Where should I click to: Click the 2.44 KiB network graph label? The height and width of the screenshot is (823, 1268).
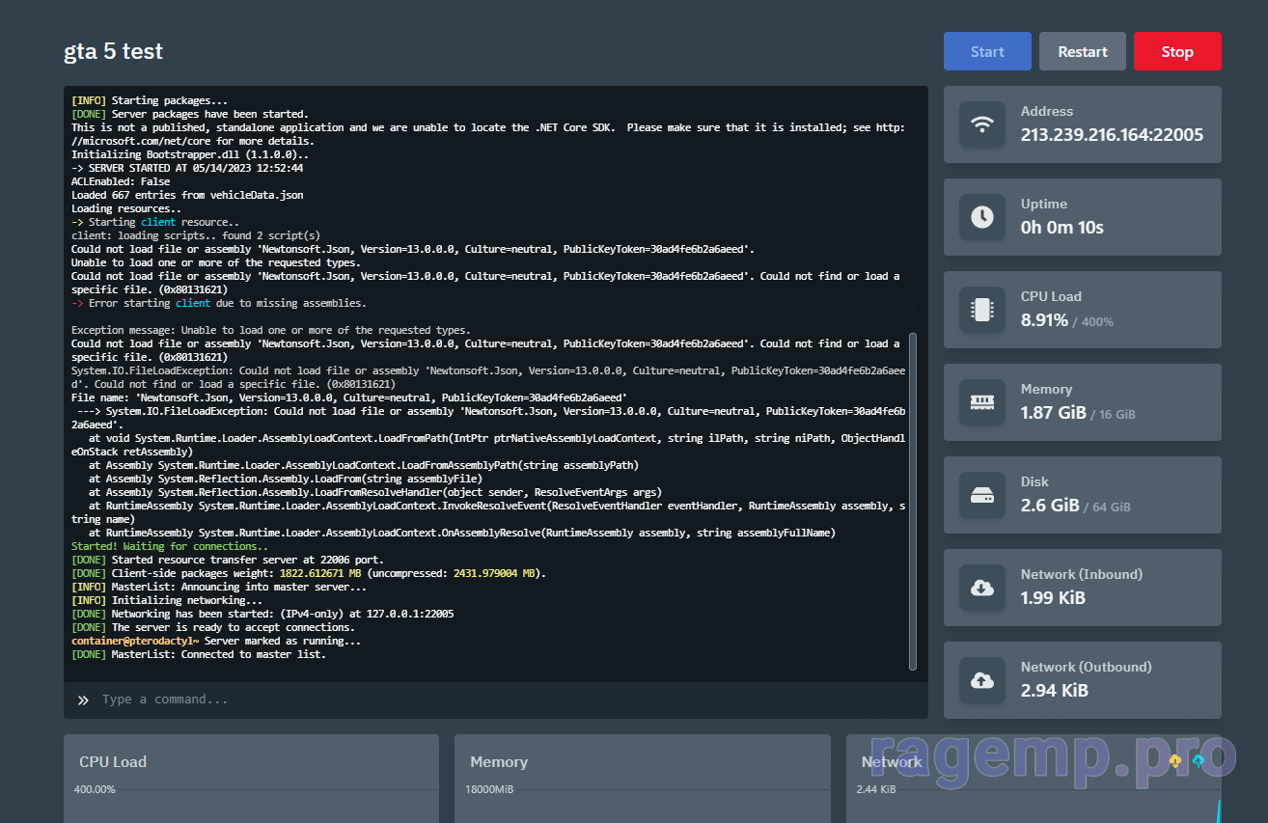coord(876,789)
